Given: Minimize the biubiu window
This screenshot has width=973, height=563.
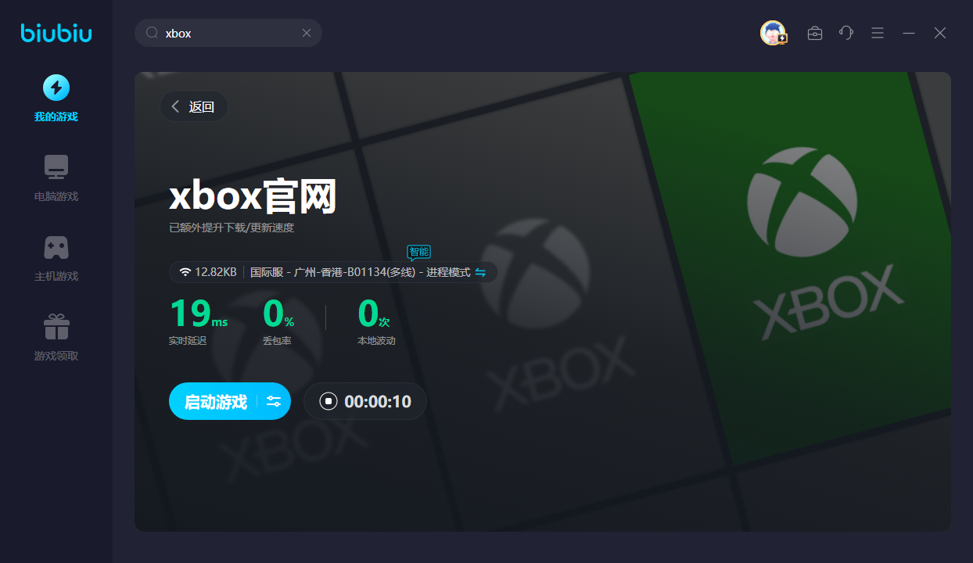Looking at the screenshot, I should click(x=909, y=33).
